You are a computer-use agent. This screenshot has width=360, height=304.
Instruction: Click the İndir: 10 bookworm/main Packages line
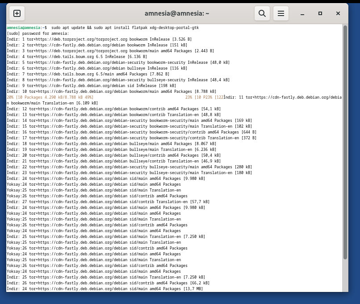pos(112,92)
